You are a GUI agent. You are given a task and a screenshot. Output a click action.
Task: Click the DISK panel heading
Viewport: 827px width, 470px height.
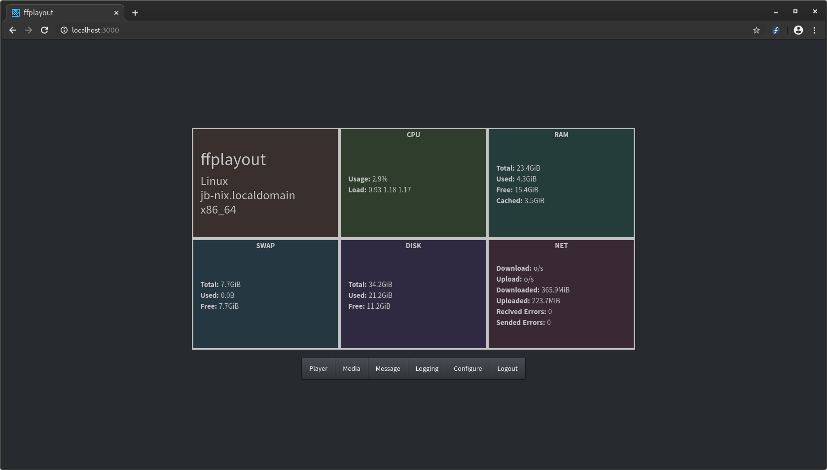[413, 246]
